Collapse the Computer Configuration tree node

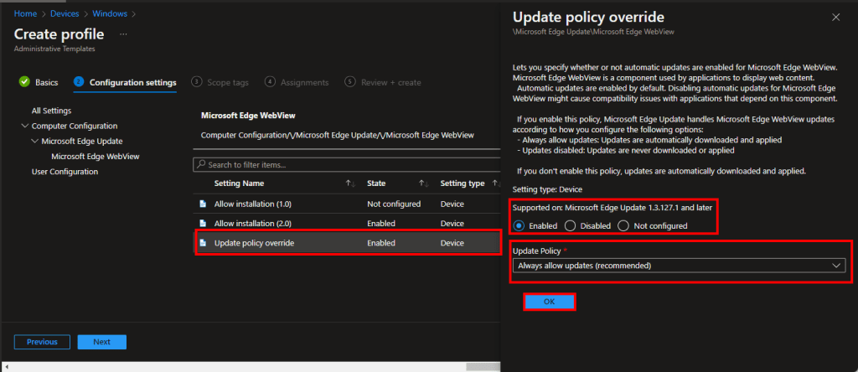click(24, 126)
